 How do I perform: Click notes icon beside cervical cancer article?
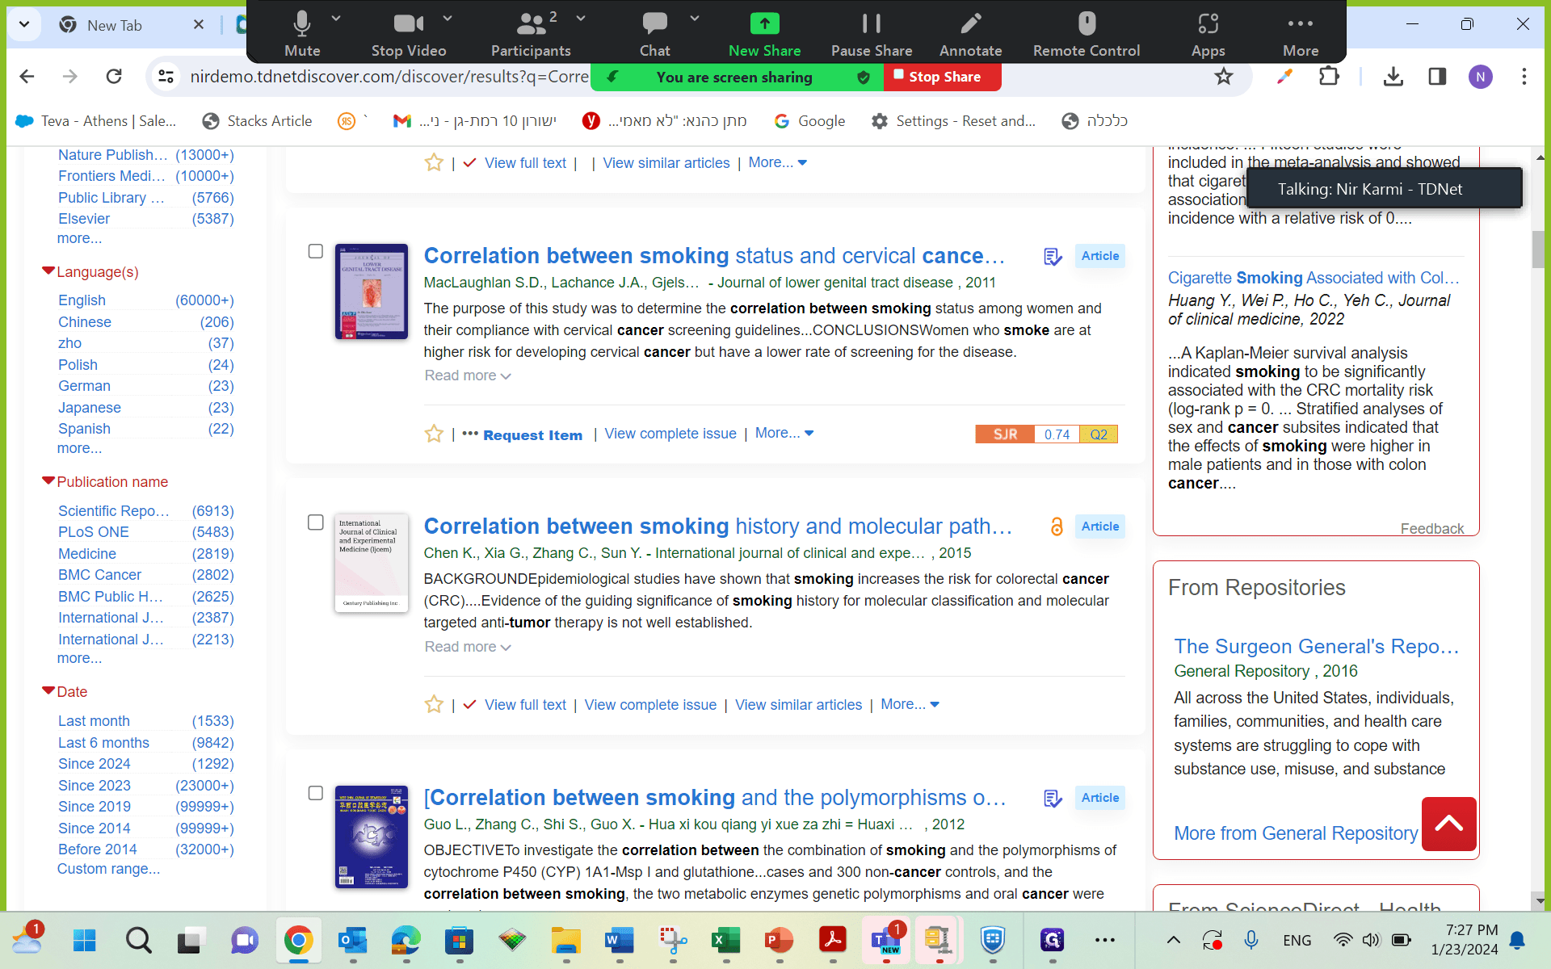point(1053,257)
